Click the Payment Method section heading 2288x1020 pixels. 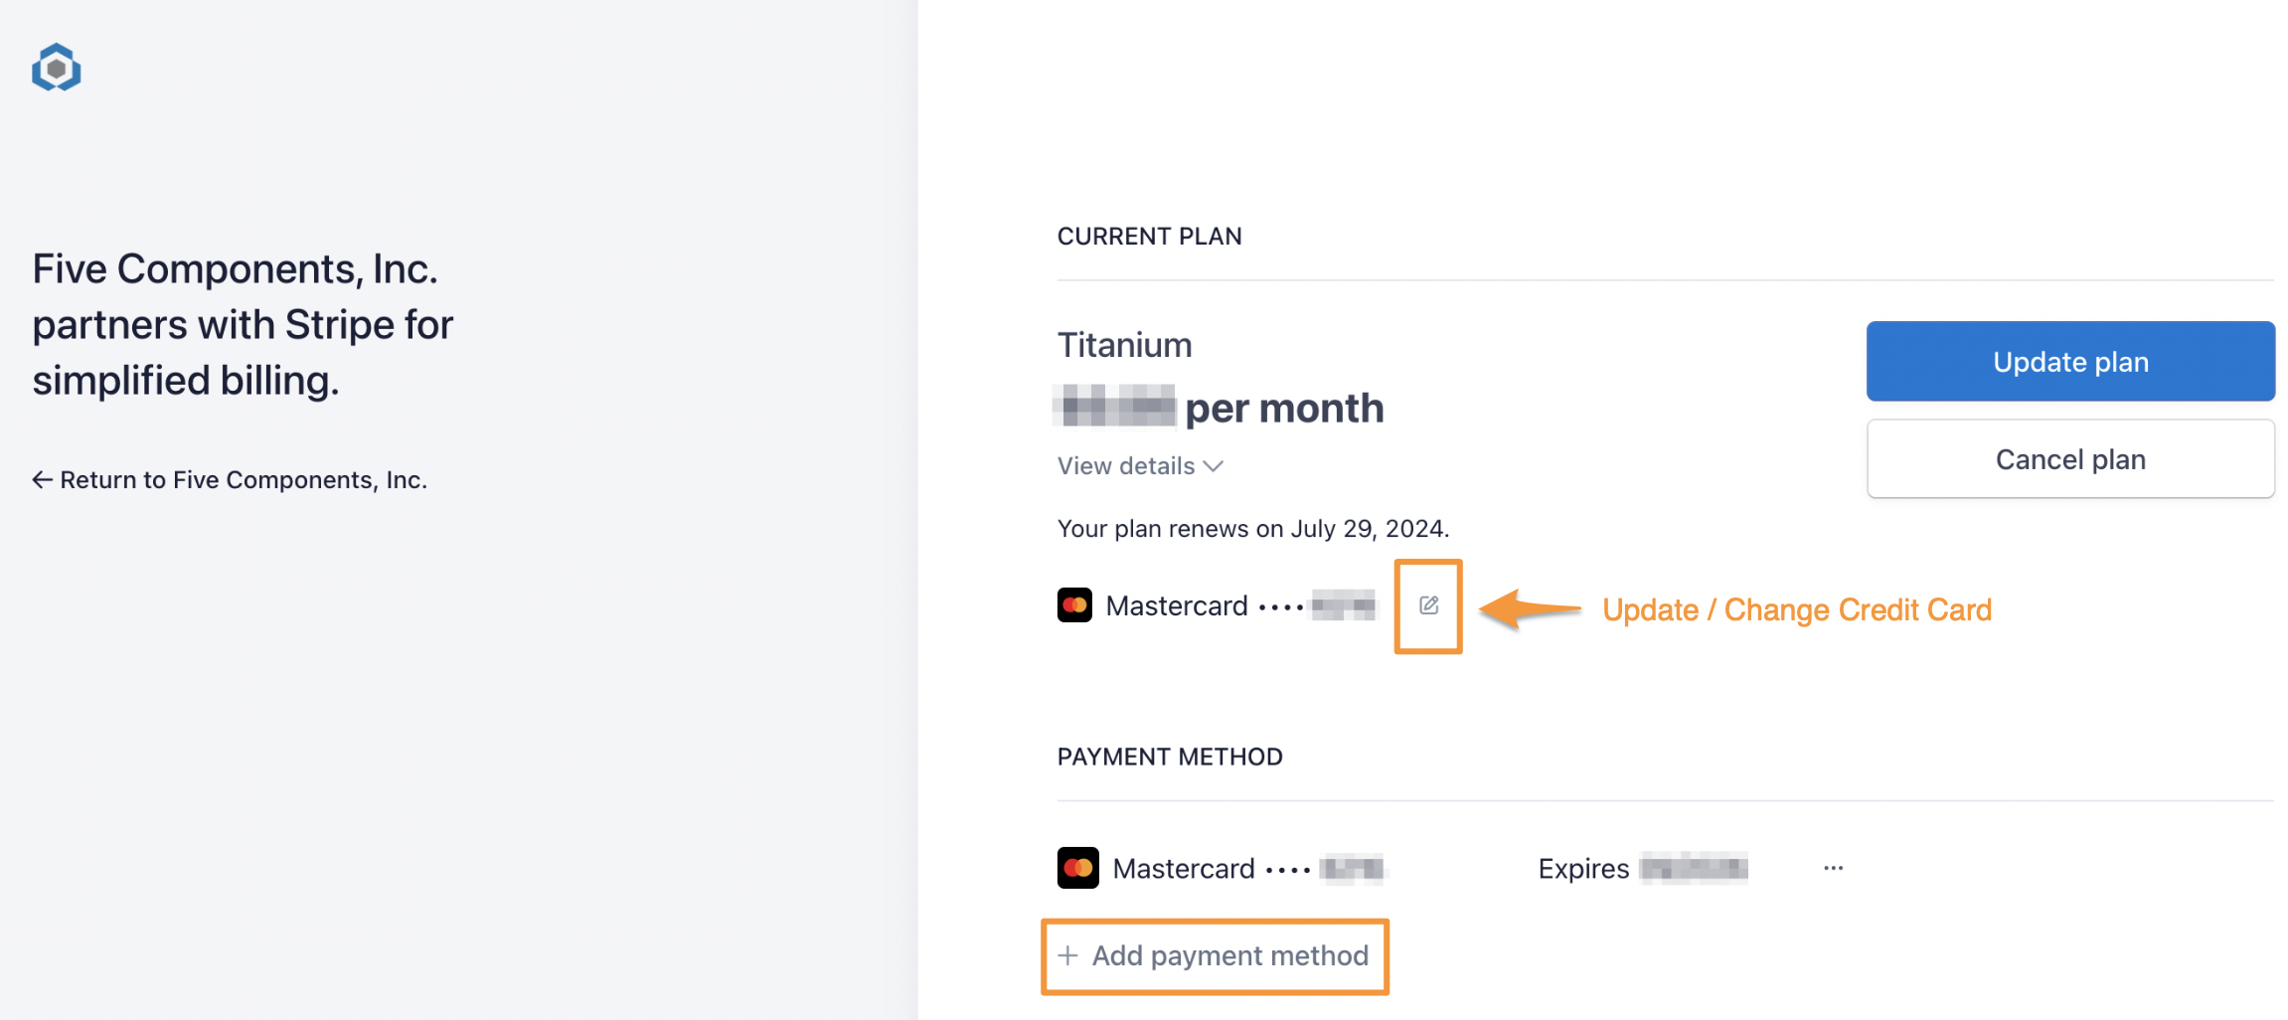coord(1169,757)
